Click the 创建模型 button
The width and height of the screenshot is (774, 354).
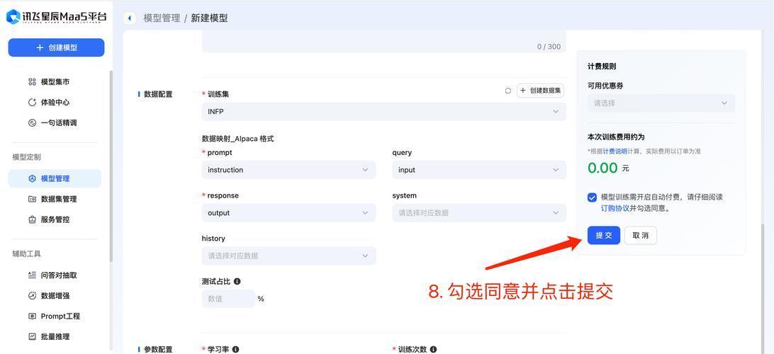(56, 47)
